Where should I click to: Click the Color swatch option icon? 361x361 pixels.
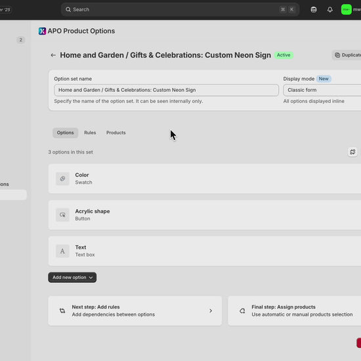pos(62,179)
